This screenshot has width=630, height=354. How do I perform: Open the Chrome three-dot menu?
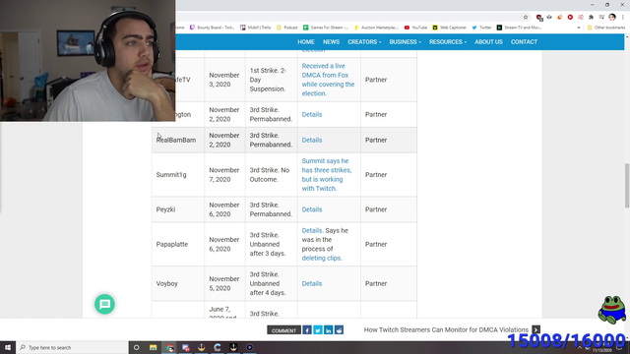pos(623,18)
